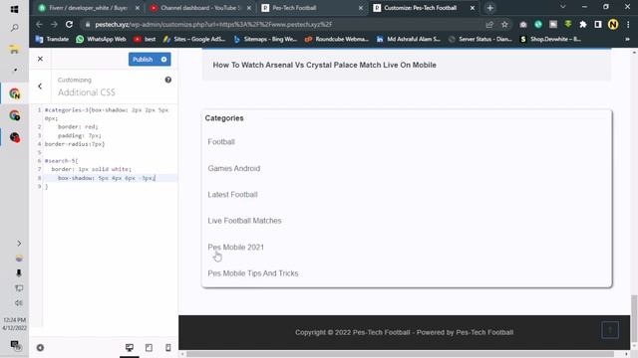Expand hidden system tray icons

(x=19, y=243)
